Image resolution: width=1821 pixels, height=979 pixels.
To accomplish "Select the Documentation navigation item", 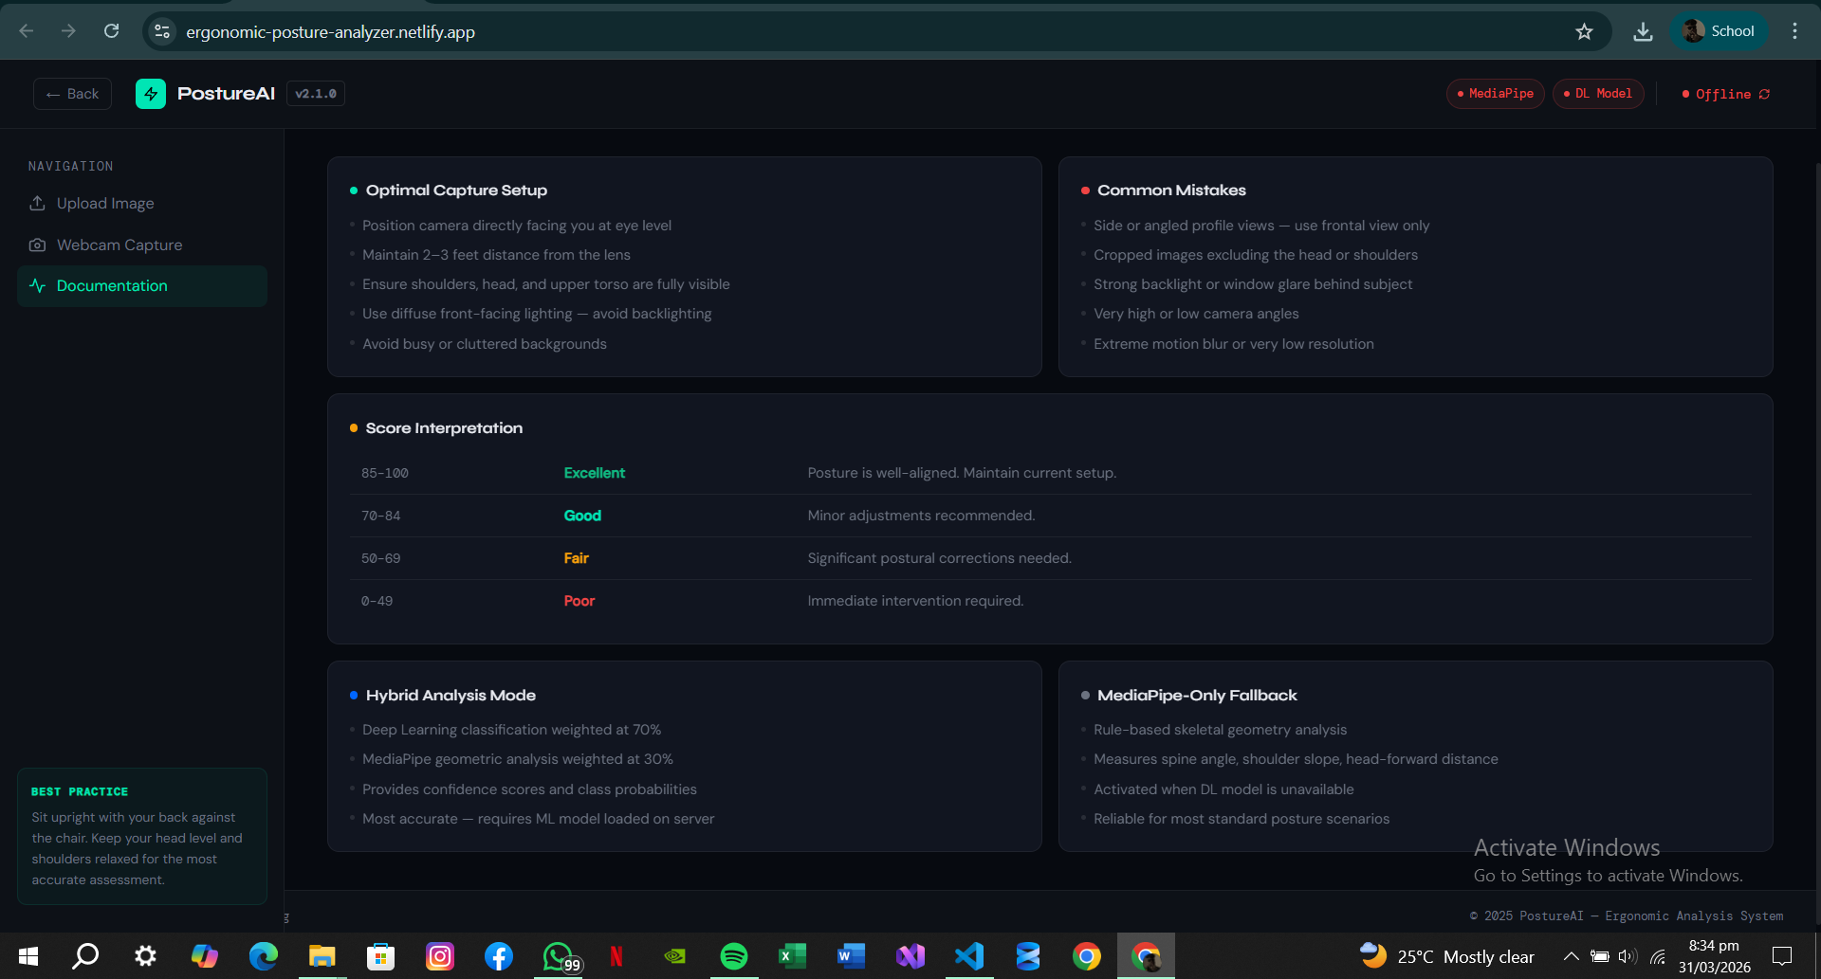I will pyautogui.click(x=112, y=286).
